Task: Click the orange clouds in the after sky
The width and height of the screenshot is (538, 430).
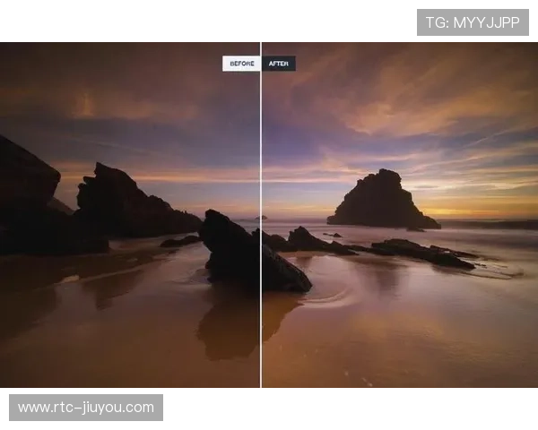Action: pyautogui.click(x=403, y=107)
